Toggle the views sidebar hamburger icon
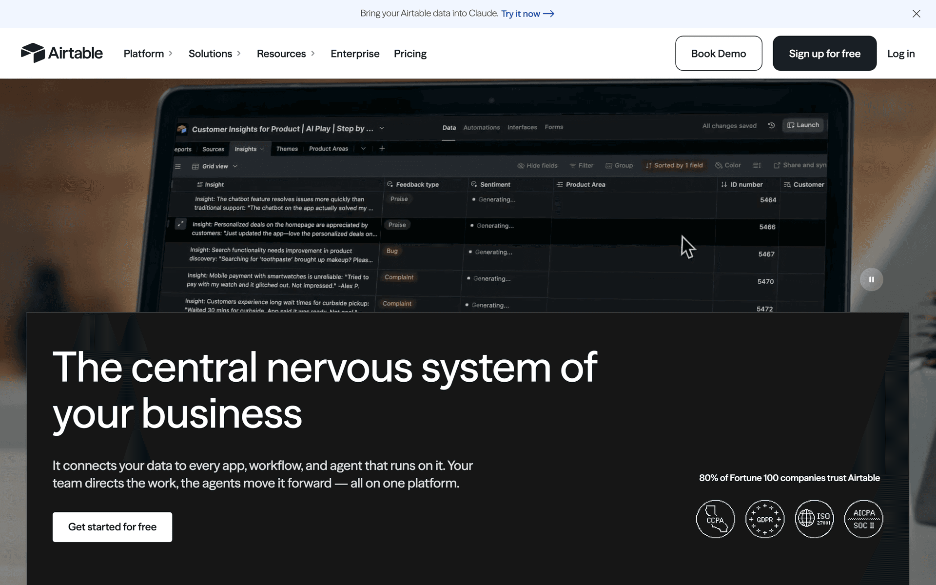 coord(178,167)
